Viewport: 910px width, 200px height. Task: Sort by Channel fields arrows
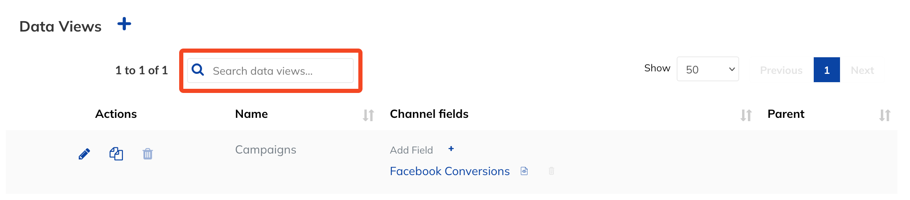pos(746,115)
